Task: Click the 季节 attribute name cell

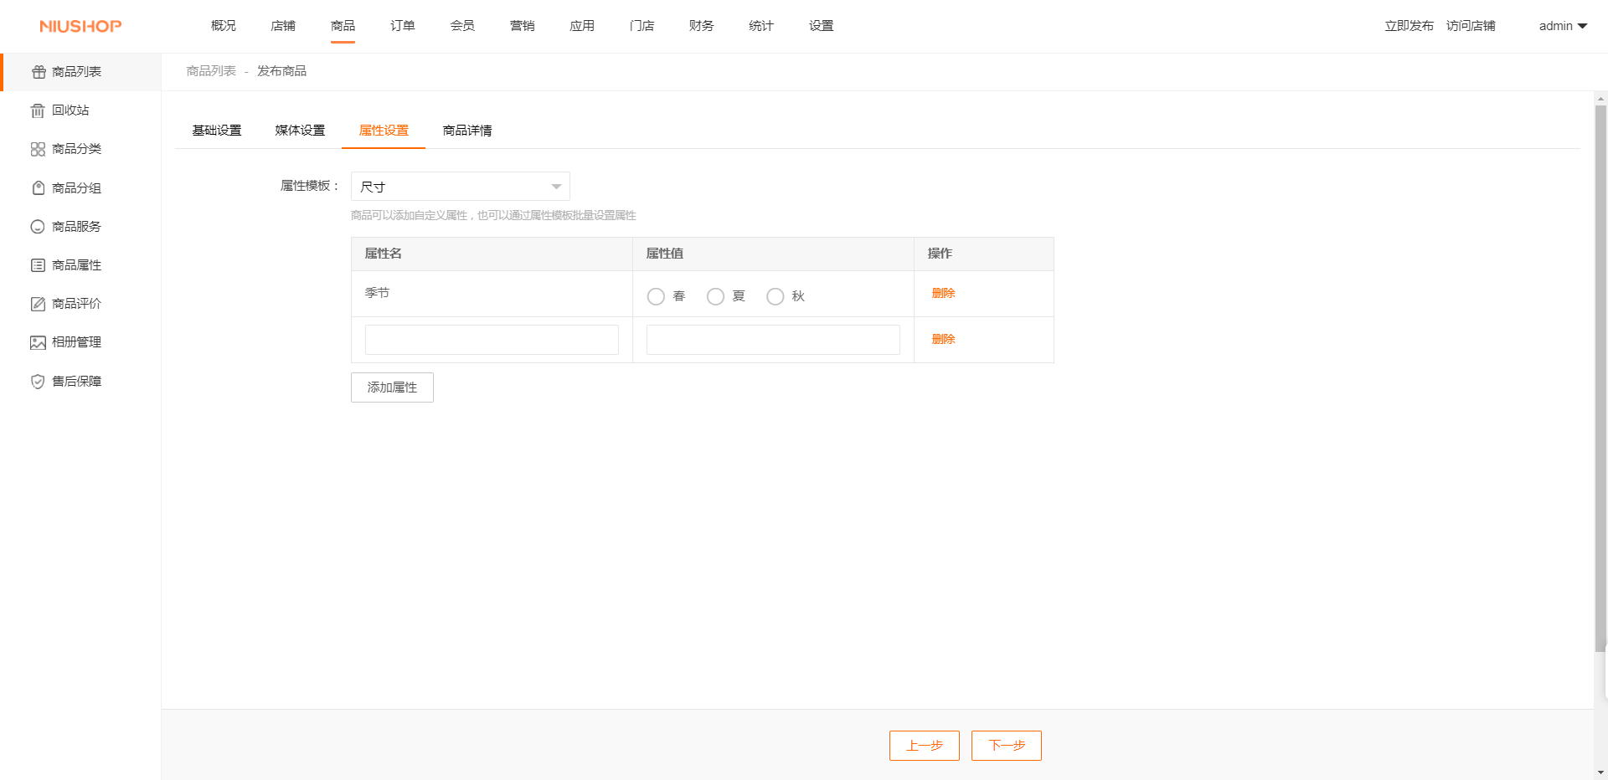Action: (492, 294)
